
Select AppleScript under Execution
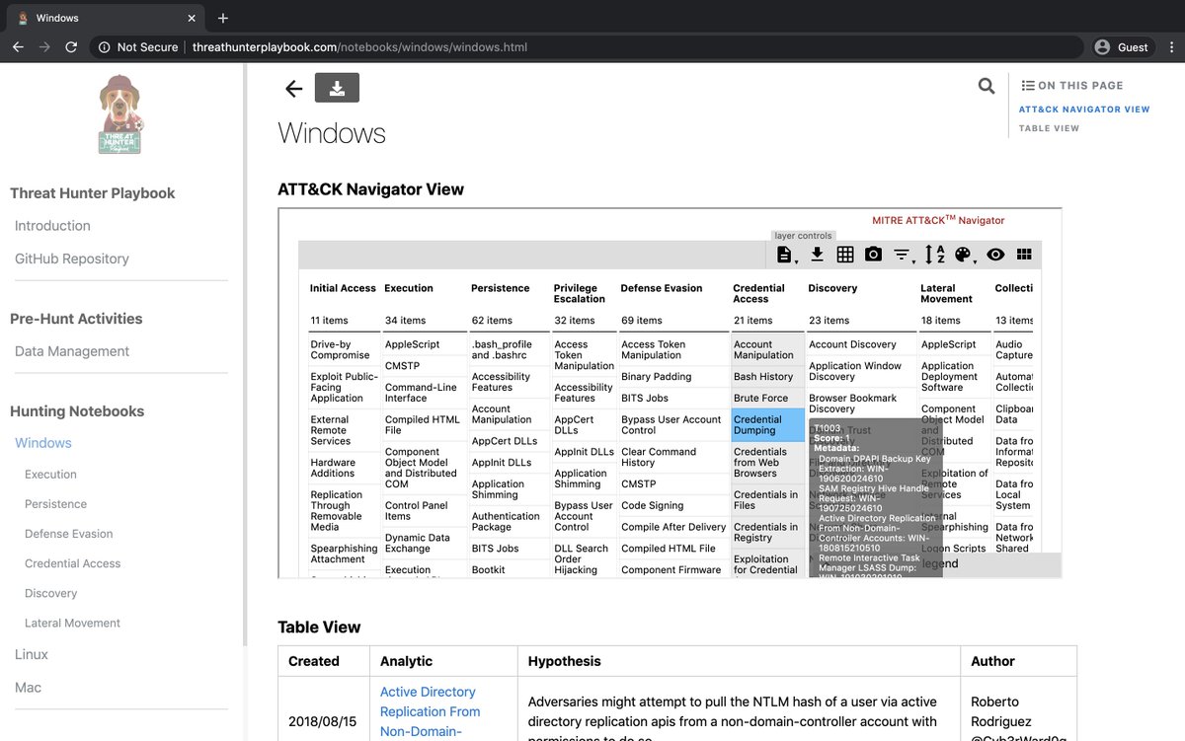(x=425, y=344)
